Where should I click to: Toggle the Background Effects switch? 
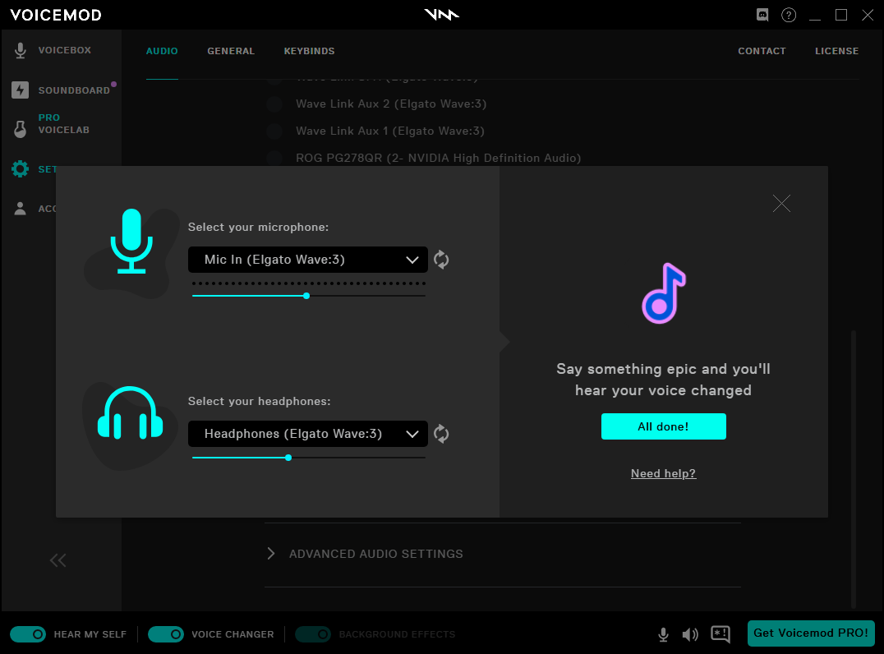coord(313,634)
